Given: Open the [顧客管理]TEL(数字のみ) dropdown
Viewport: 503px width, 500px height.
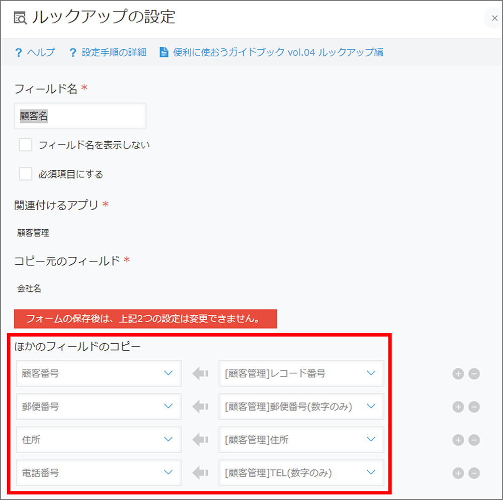Looking at the screenshot, I should 301,472.
